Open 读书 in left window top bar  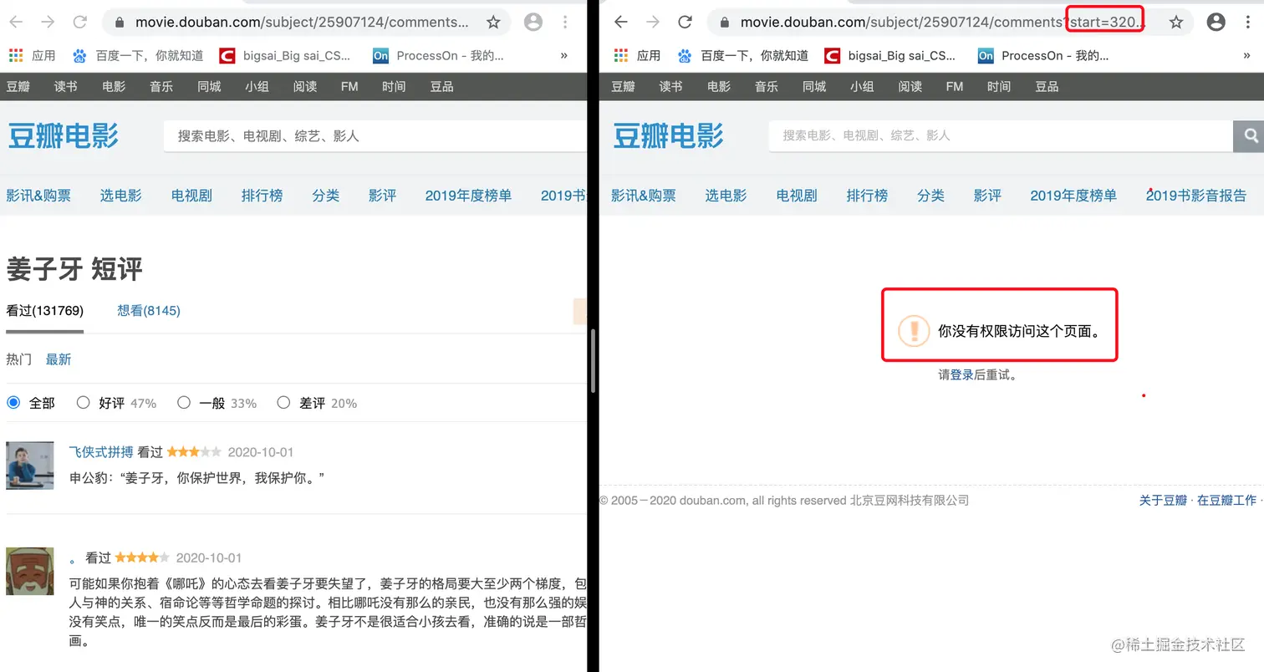pyautogui.click(x=66, y=87)
